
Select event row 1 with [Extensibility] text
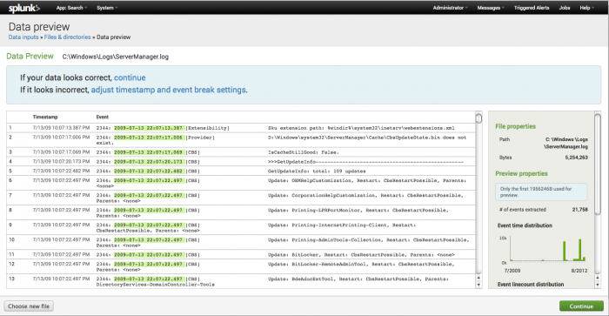click(241, 128)
